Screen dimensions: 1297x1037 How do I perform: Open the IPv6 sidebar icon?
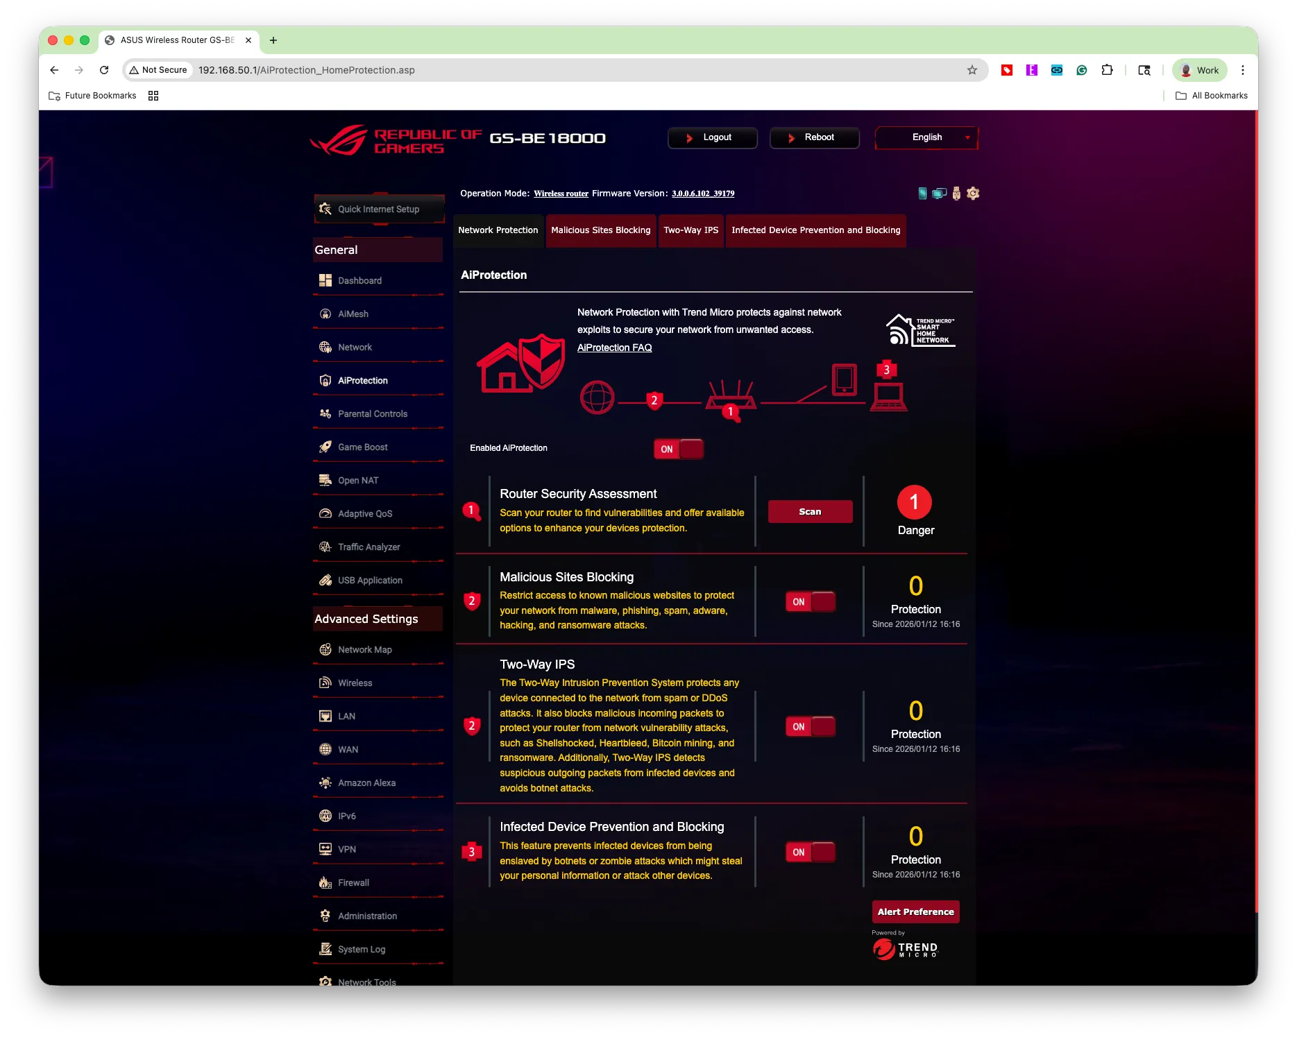[x=325, y=816]
